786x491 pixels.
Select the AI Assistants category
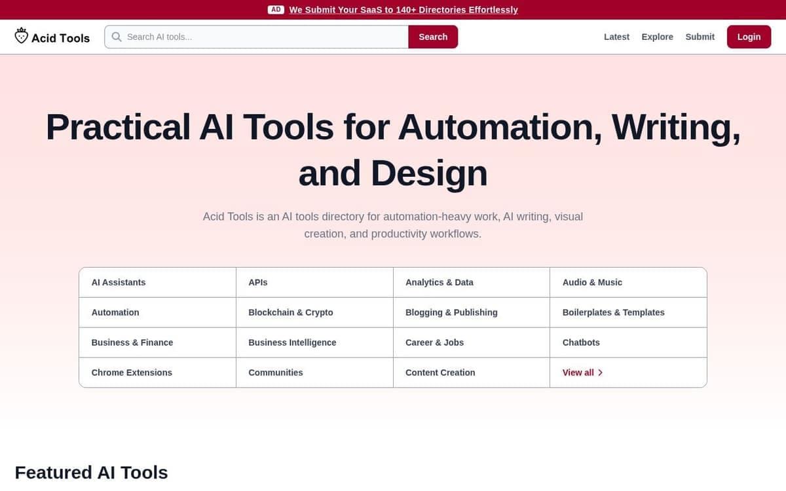click(157, 282)
